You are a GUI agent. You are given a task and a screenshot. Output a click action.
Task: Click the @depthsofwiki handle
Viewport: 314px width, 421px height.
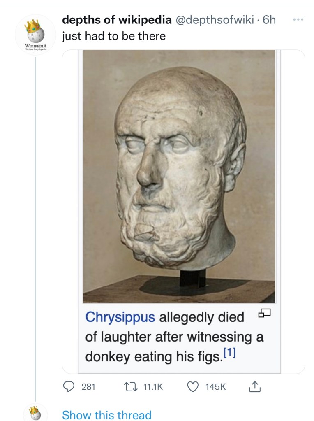215,20
